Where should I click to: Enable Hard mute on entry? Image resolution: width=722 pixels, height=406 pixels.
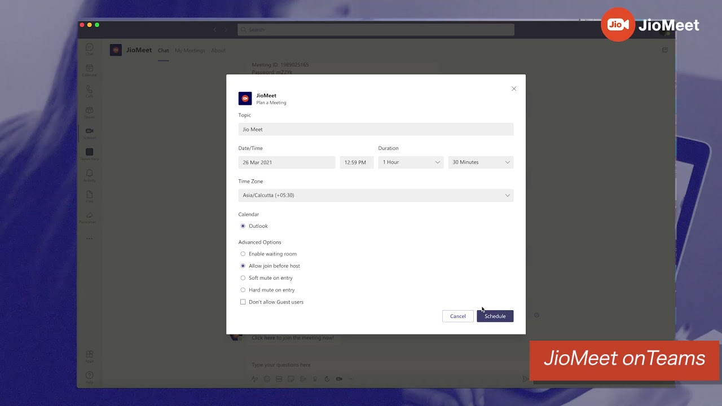(243, 290)
